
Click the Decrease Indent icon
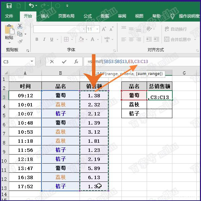tap(149, 39)
